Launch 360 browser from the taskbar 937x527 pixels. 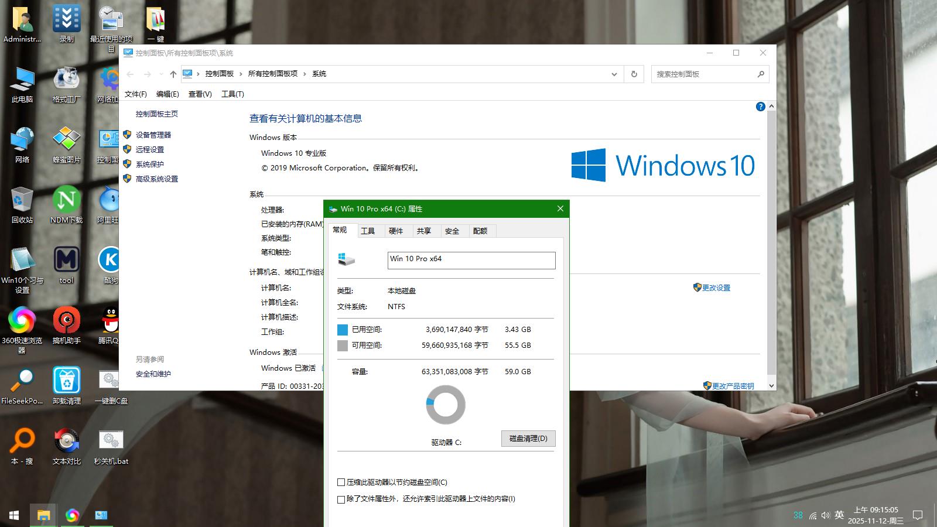pyautogui.click(x=72, y=515)
